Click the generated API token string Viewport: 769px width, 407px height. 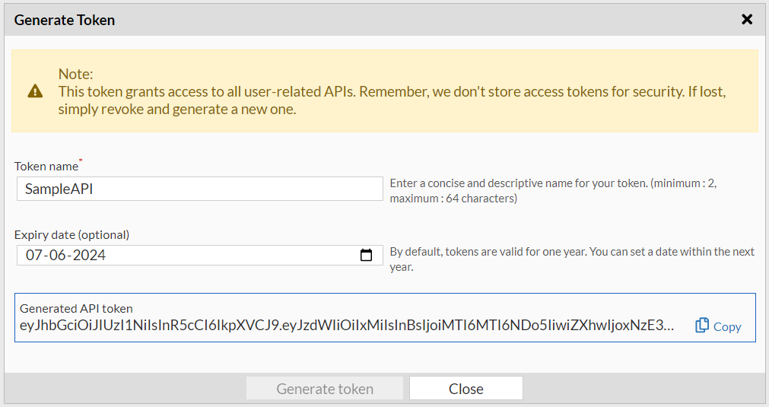[x=346, y=326]
